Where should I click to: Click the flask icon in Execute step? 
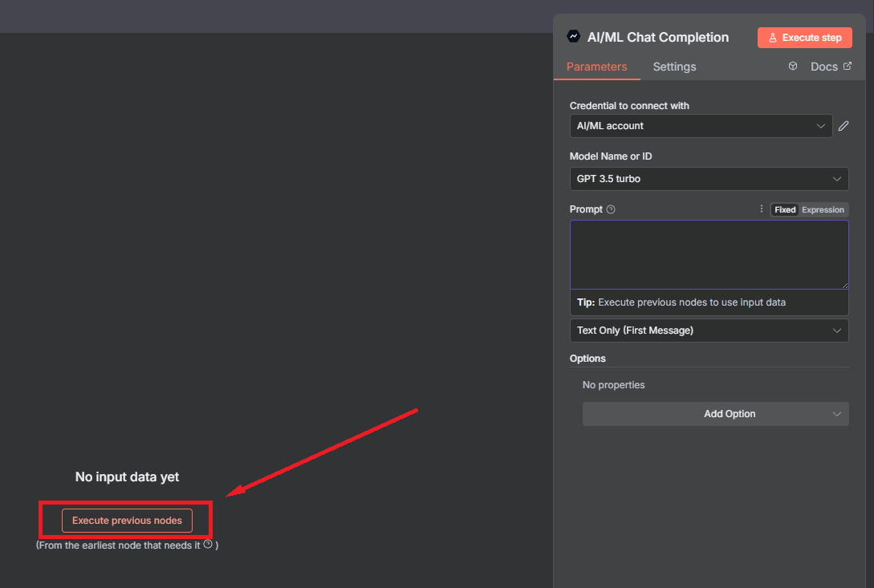pyautogui.click(x=773, y=38)
